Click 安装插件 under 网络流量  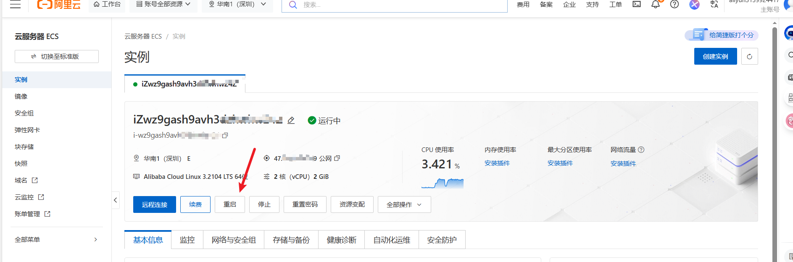pyautogui.click(x=623, y=163)
